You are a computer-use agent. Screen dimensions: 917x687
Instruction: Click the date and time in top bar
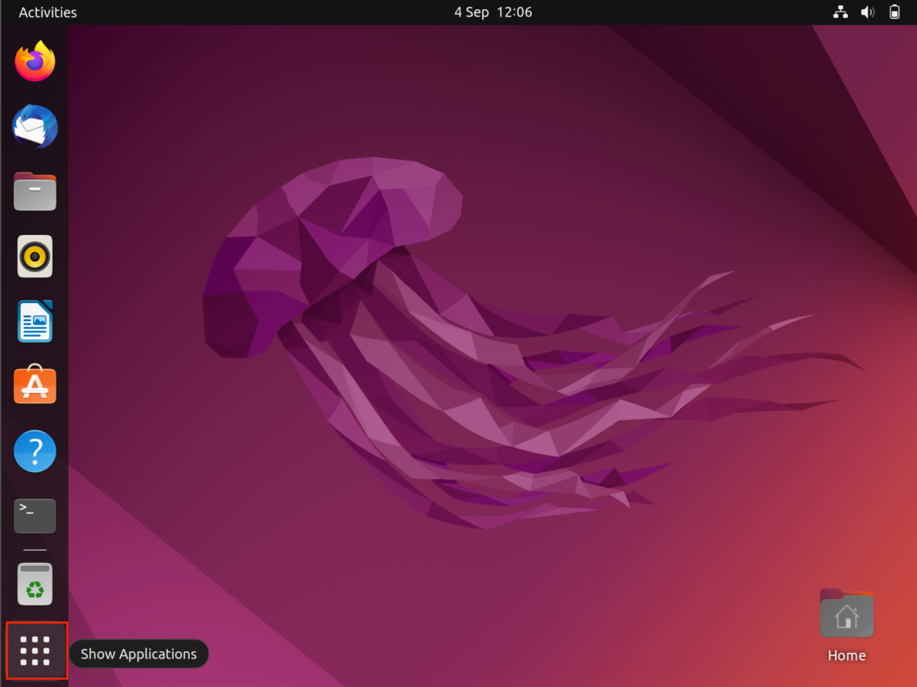click(493, 12)
